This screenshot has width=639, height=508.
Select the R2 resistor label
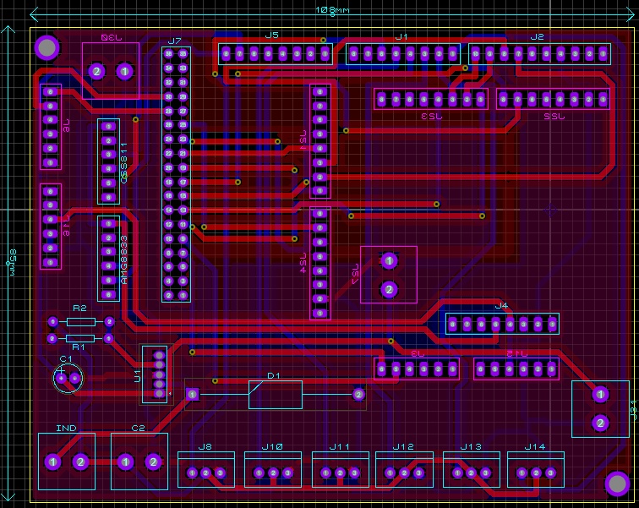[79, 309]
